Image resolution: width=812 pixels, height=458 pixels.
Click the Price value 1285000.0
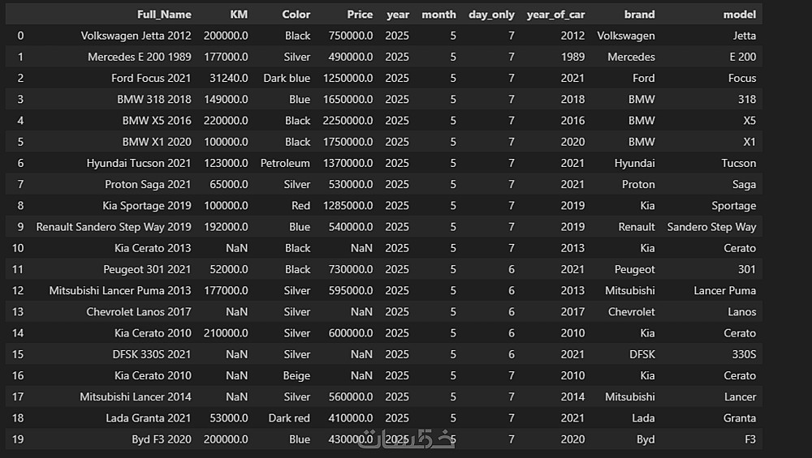coord(348,205)
